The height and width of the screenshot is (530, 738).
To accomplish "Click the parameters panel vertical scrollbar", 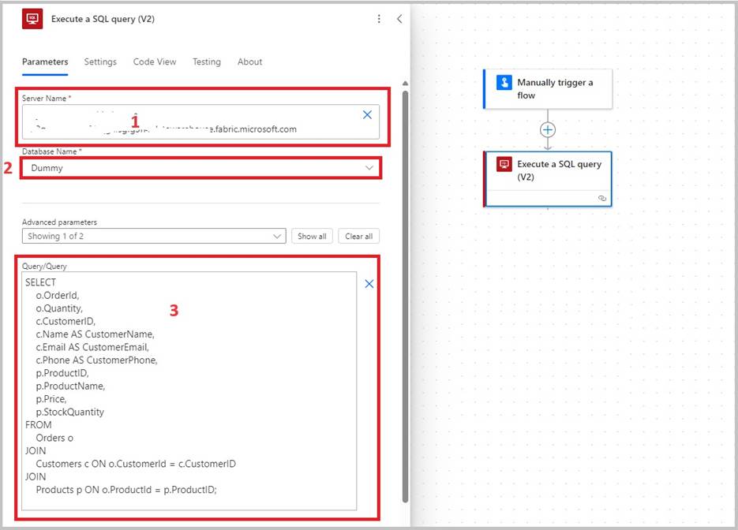I will click(405, 297).
